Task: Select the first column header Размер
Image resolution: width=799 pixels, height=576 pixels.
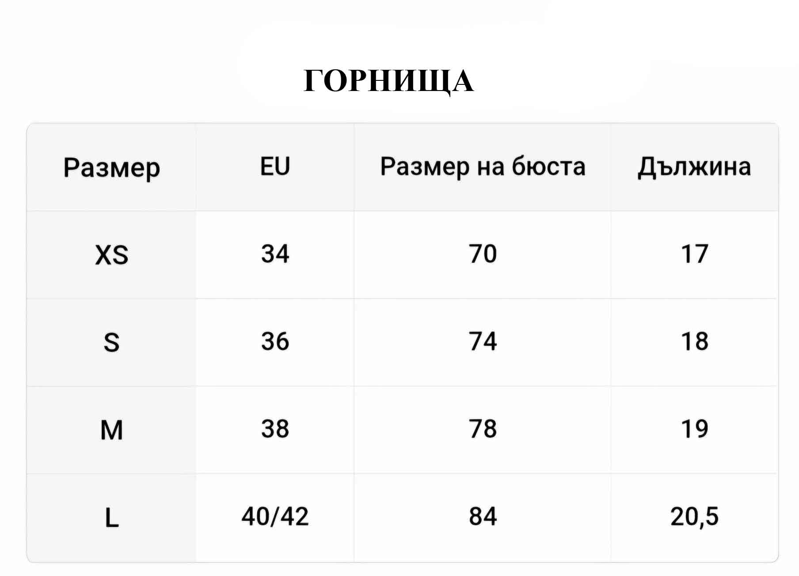Action: click(111, 168)
